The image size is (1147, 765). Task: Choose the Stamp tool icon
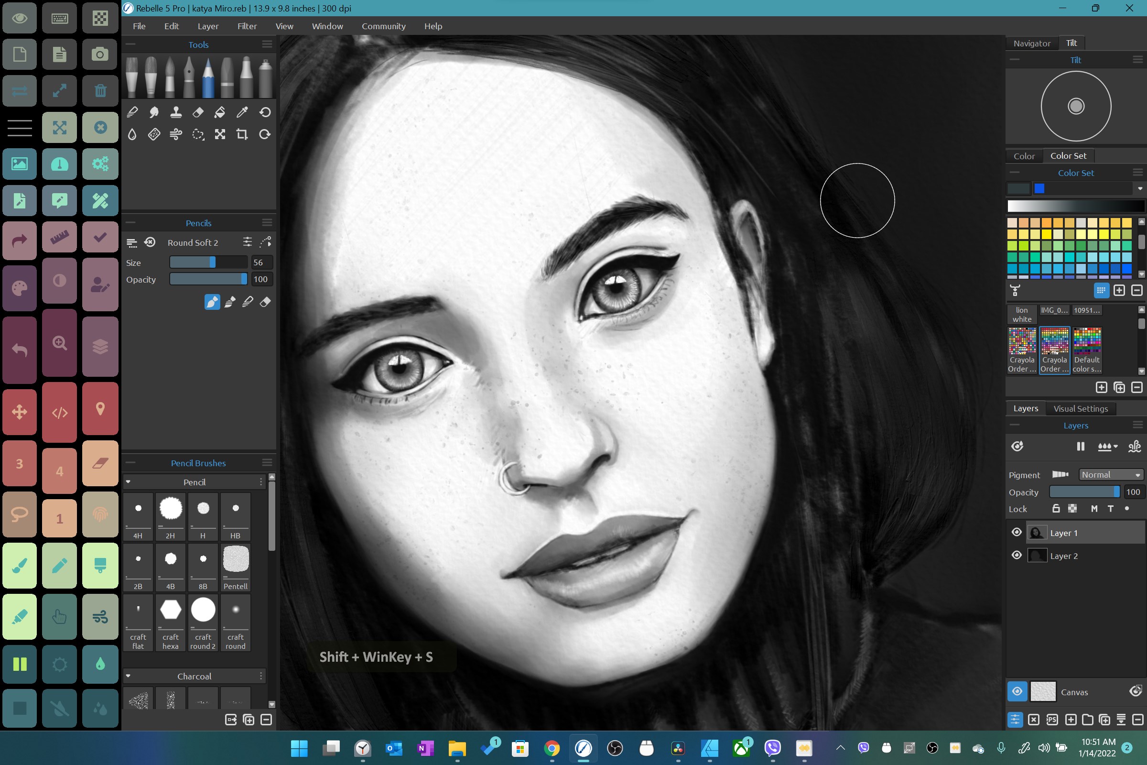(175, 112)
